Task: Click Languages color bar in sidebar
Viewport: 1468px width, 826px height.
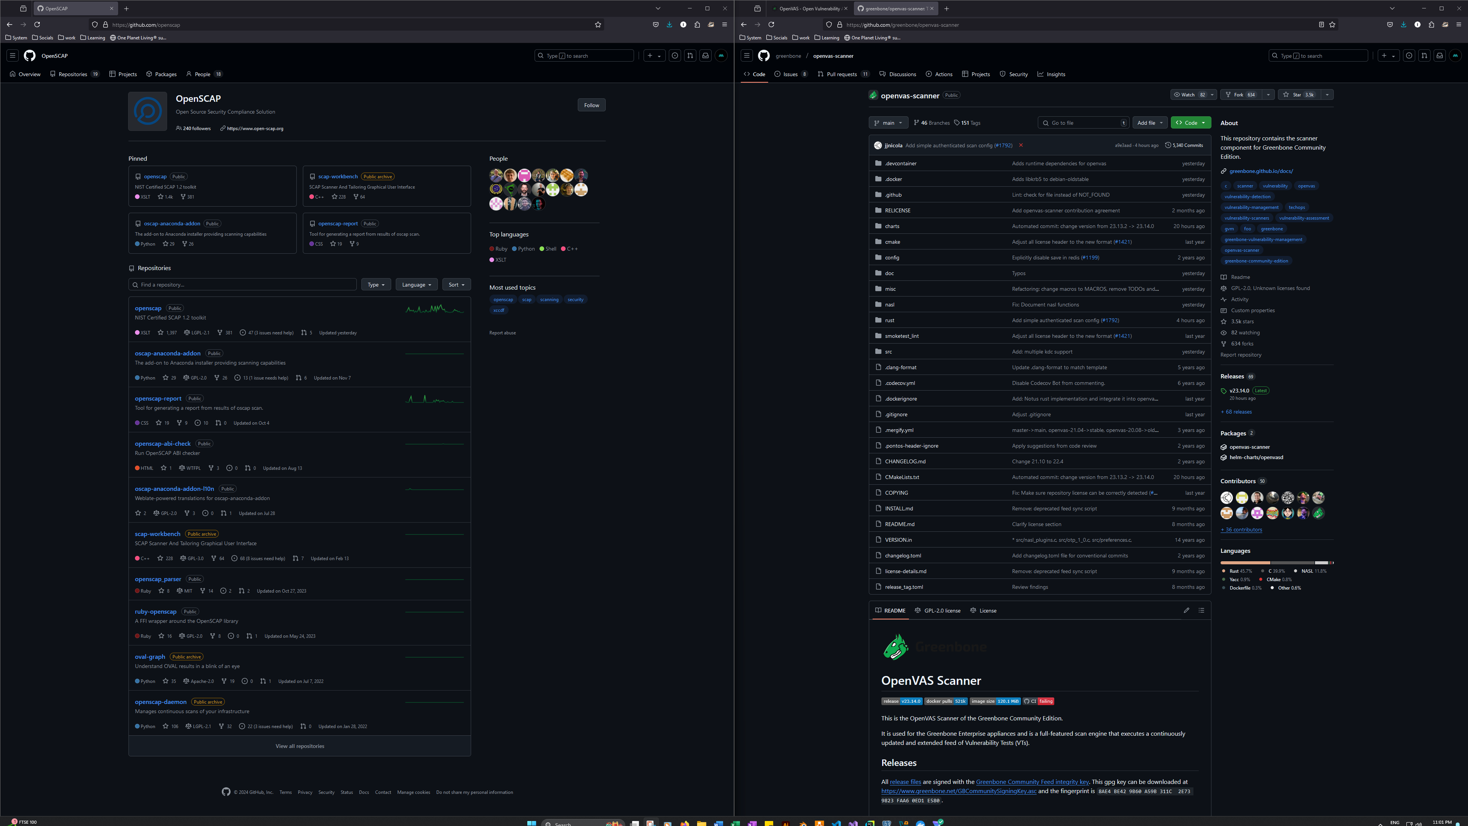Action: 1276,563
